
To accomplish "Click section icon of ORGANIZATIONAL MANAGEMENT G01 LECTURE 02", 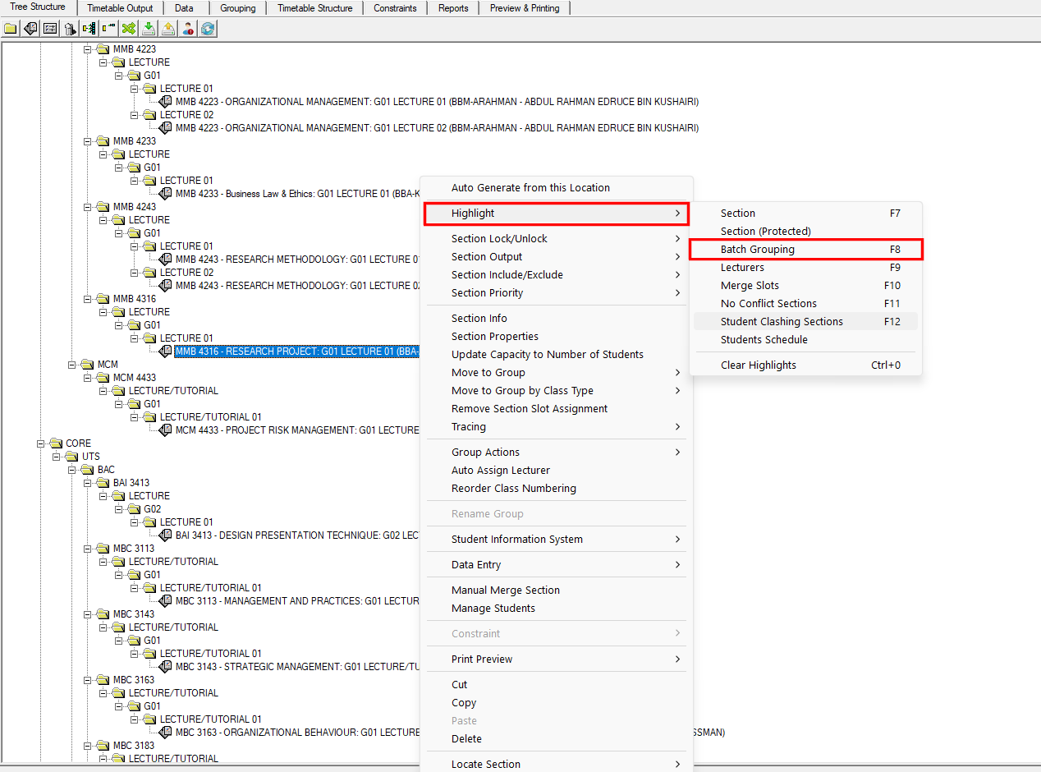I will tap(166, 128).
